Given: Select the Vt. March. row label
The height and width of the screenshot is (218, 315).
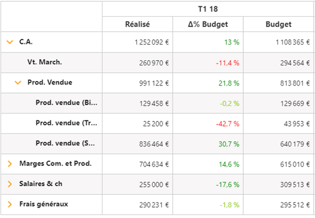Looking at the screenshot, I should 45,62.
